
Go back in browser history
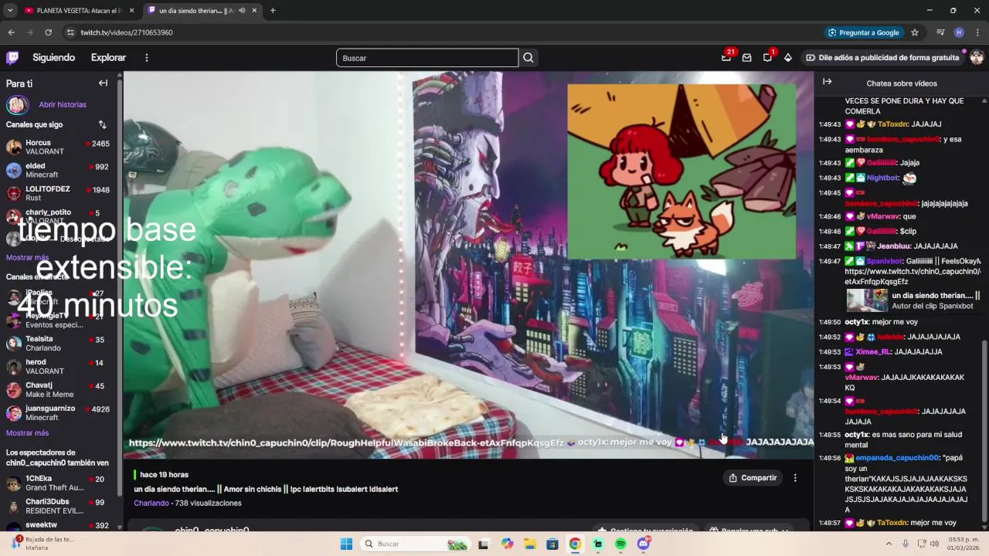[x=11, y=32]
